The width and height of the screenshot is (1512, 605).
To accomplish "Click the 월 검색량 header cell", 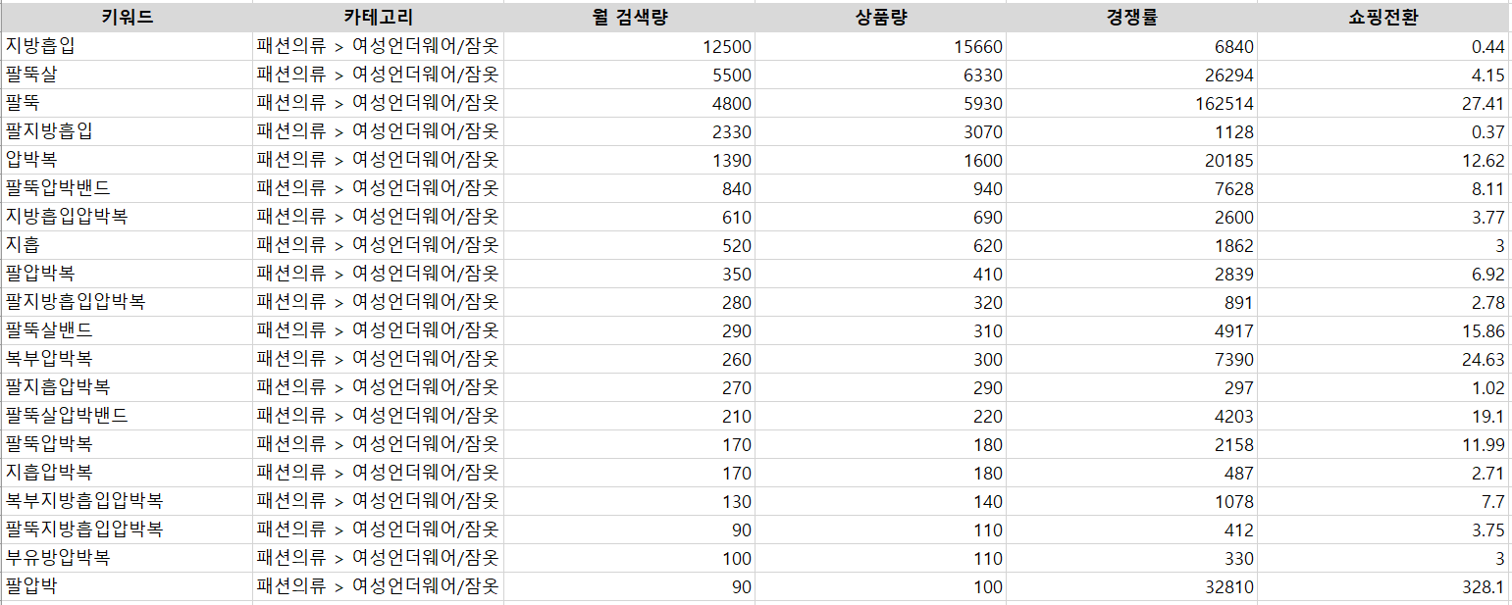I will [x=629, y=18].
